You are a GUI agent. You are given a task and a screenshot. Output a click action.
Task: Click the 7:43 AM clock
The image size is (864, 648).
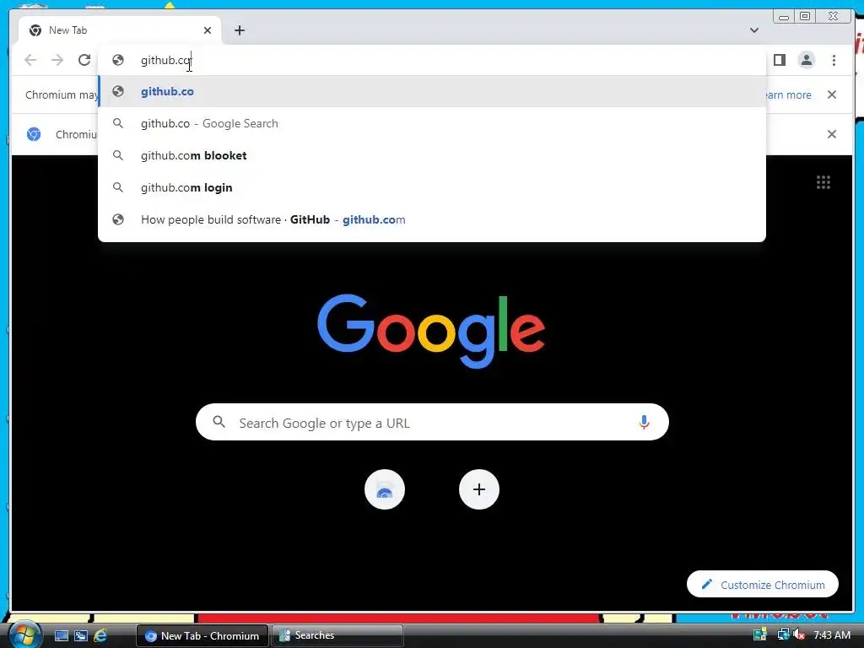coord(831,635)
